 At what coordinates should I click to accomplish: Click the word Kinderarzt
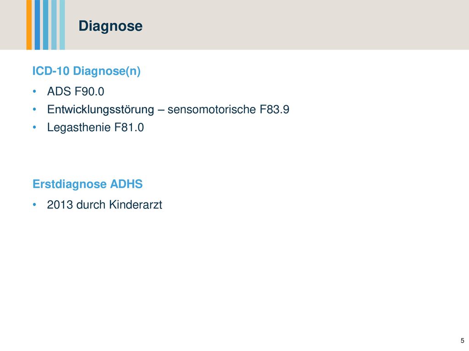136,205
